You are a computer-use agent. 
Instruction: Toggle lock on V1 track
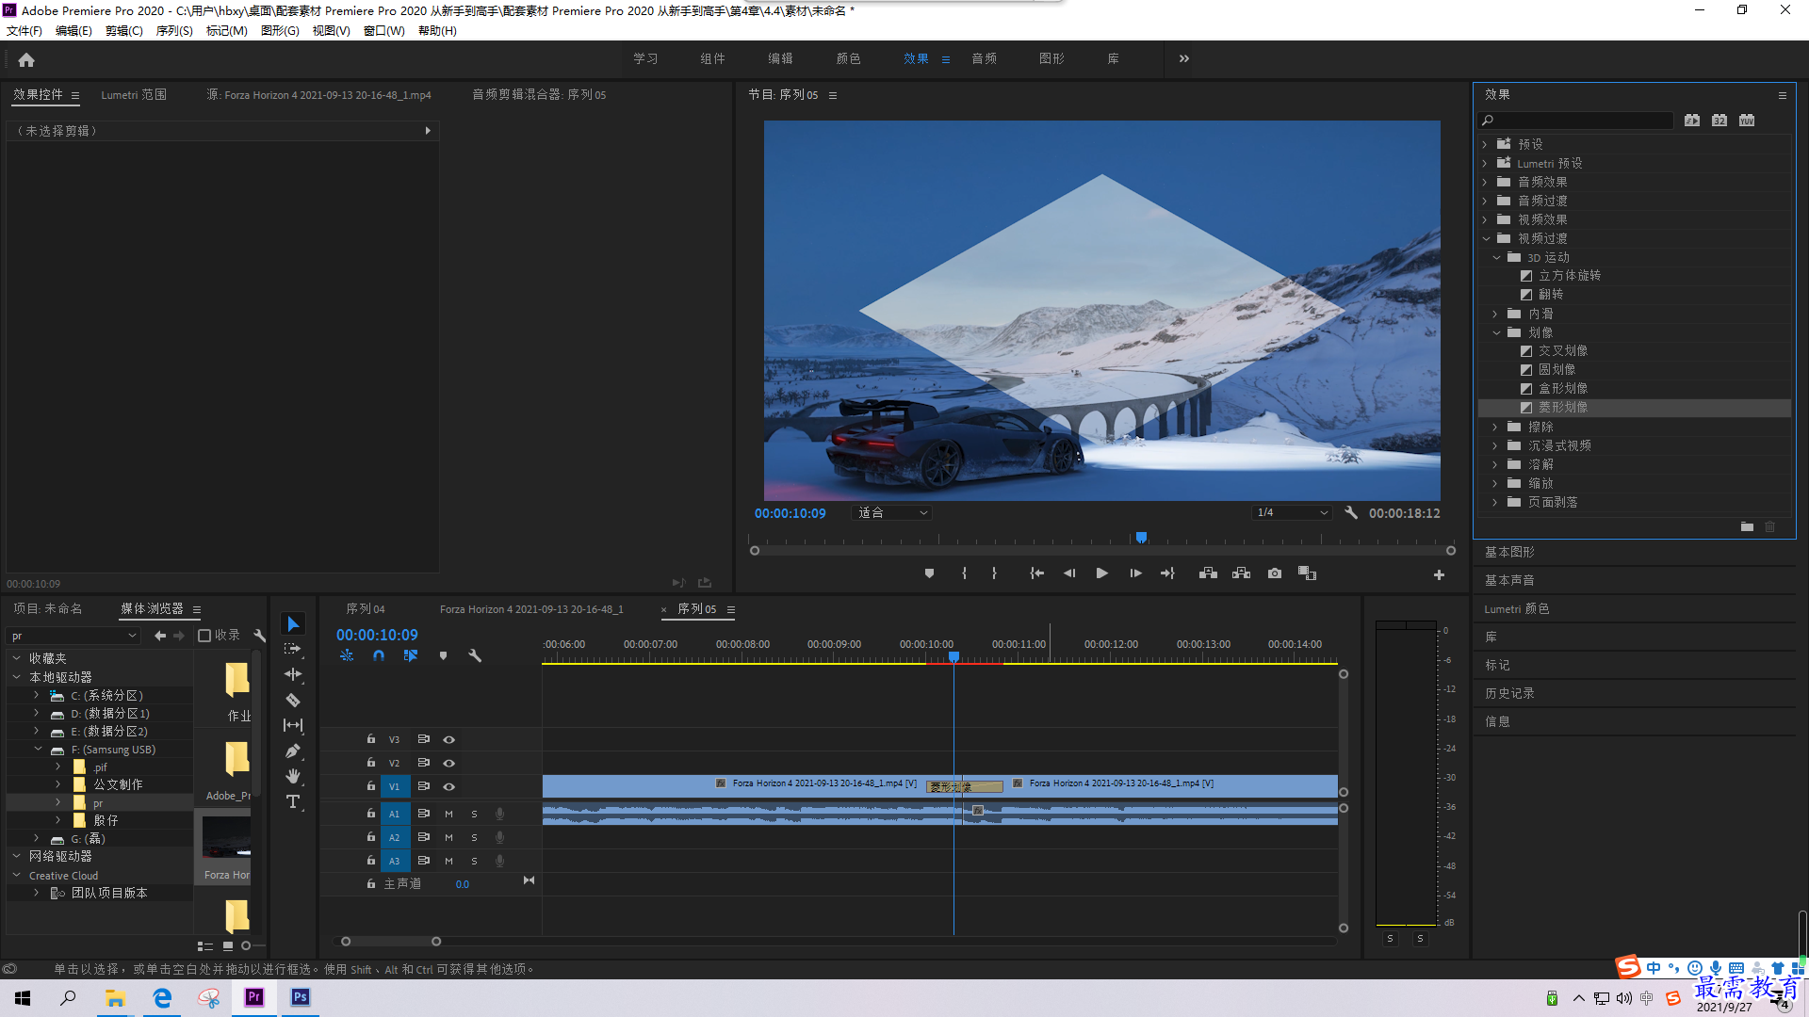click(371, 786)
